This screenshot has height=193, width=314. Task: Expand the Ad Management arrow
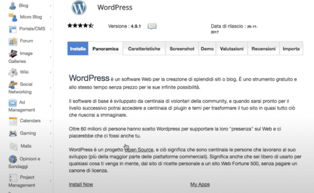pyautogui.click(x=51, y=106)
